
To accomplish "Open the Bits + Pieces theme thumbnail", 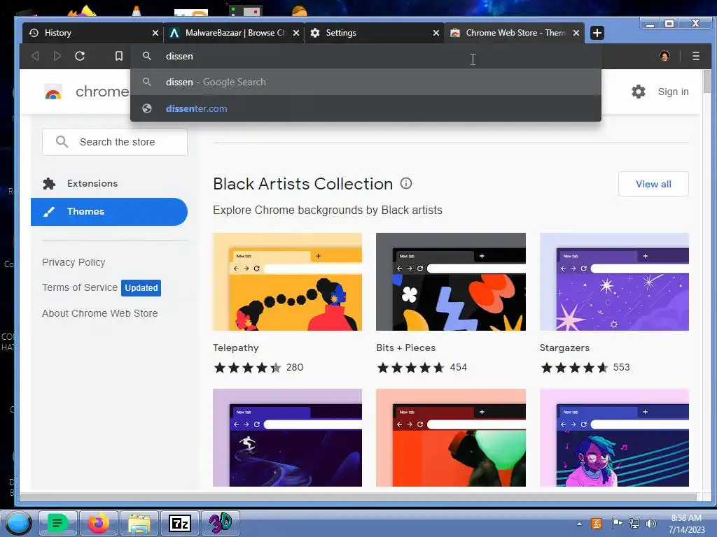I will coord(451,282).
